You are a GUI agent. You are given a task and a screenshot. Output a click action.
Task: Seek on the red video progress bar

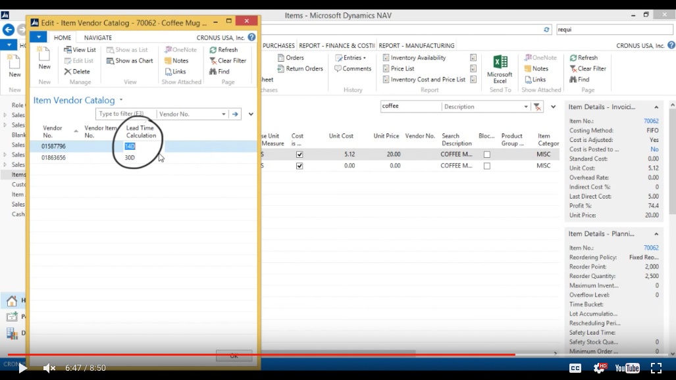(x=261, y=354)
